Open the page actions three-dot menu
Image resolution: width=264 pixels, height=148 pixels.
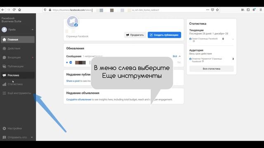(x=207, y=10)
